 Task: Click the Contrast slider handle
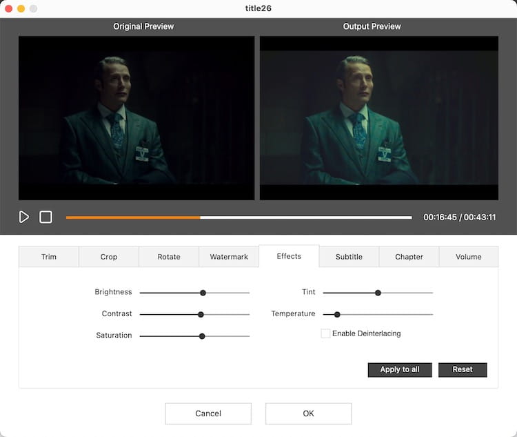click(x=201, y=314)
